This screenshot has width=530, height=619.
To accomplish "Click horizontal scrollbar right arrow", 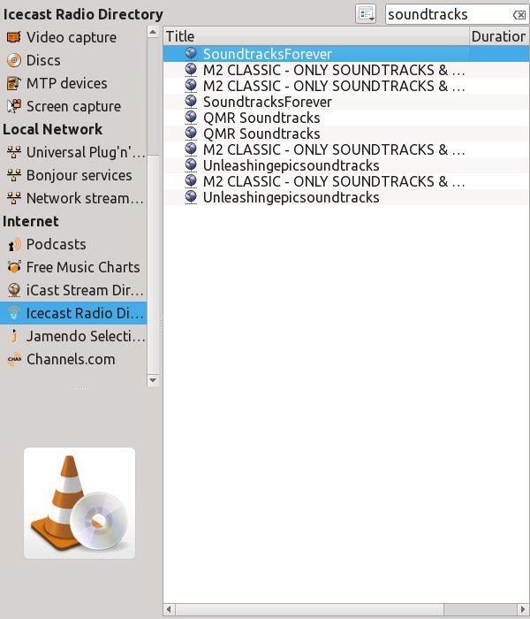I will (x=524, y=609).
